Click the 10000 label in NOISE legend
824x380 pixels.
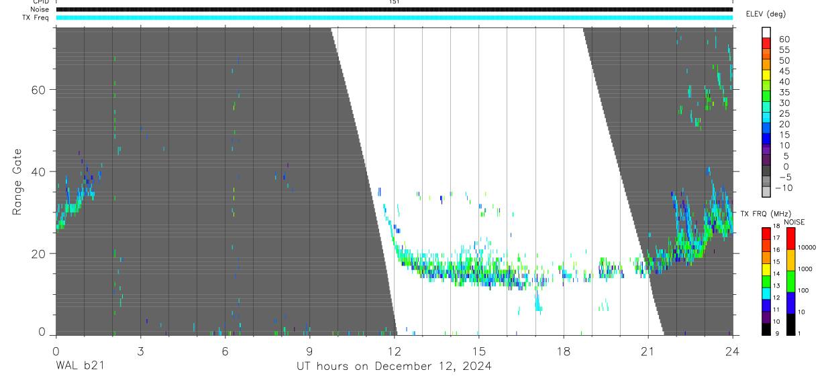(x=807, y=247)
